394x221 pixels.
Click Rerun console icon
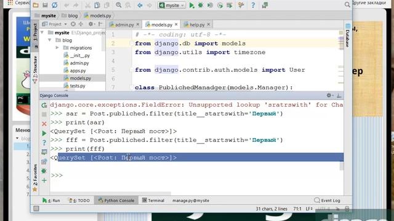pos(44,105)
